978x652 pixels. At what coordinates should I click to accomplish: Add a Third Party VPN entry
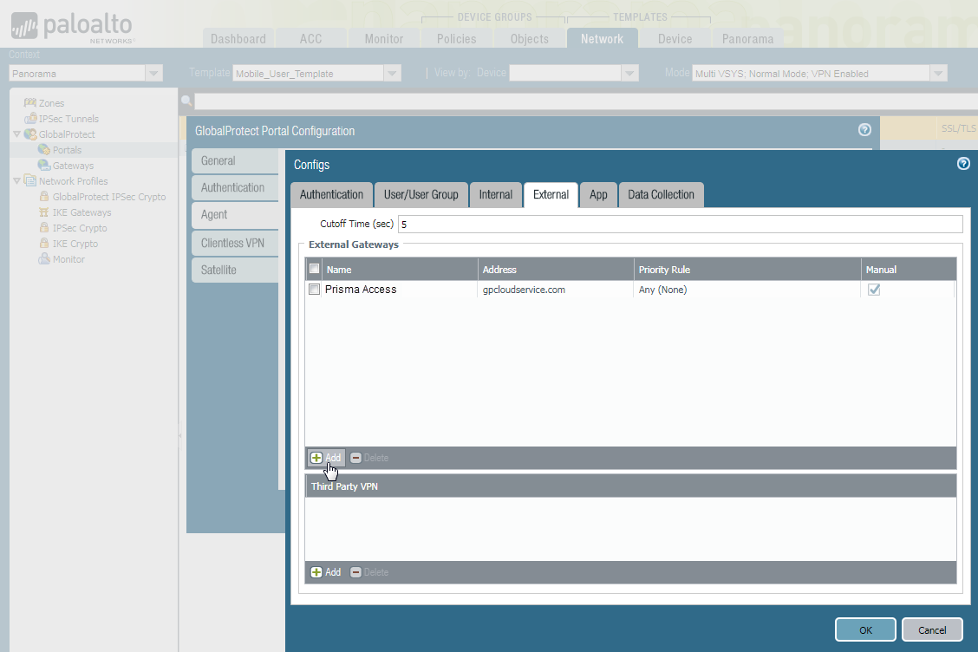pos(326,572)
